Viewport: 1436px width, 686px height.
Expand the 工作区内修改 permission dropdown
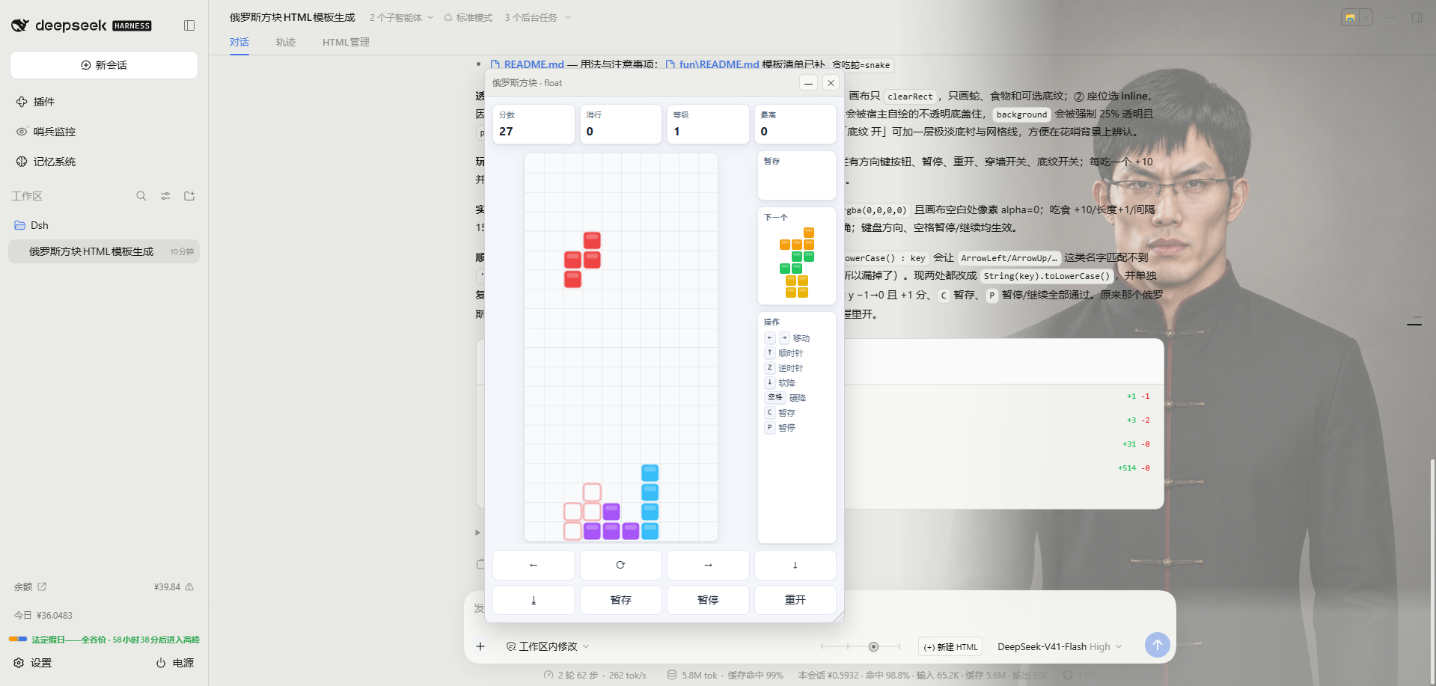[x=548, y=646]
